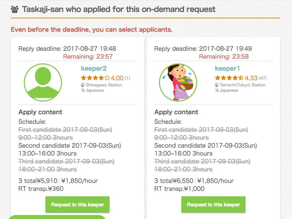Click keeper2's Shinagawa Station text

[x=104, y=85]
